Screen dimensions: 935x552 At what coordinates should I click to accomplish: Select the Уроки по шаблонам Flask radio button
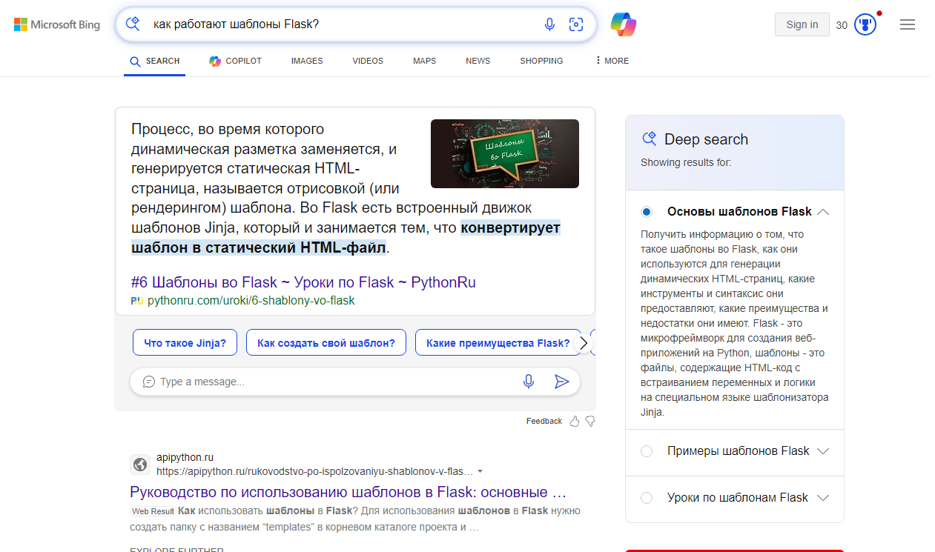coord(647,498)
